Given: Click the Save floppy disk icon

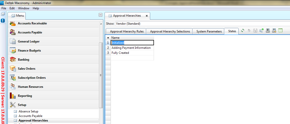Looking at the screenshot, I should click(255, 31).
